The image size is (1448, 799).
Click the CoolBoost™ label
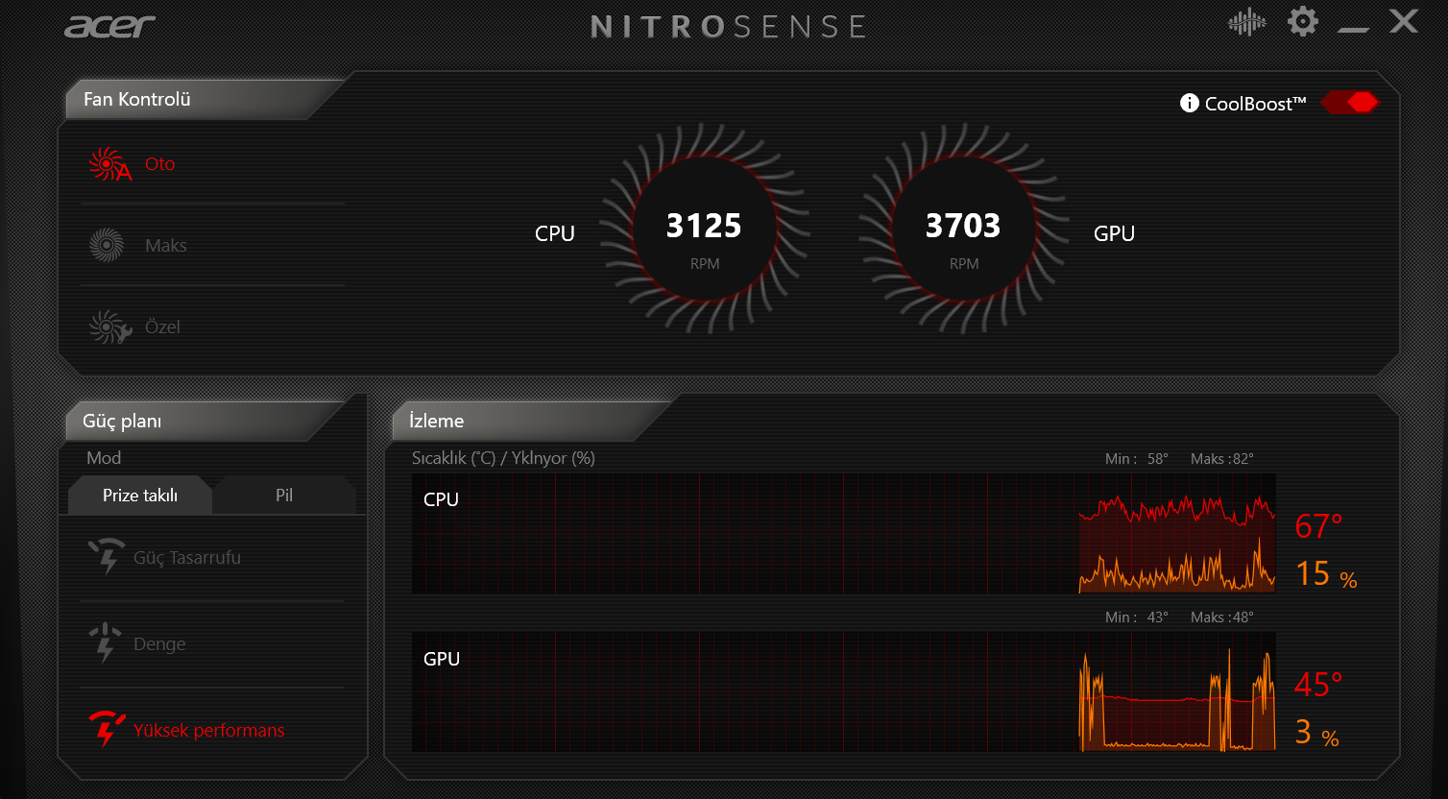tap(1255, 104)
